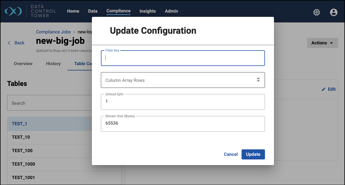This screenshot has height=185, width=345.
Task: Click the Data Control Tower logo
Action: (x=13, y=11)
